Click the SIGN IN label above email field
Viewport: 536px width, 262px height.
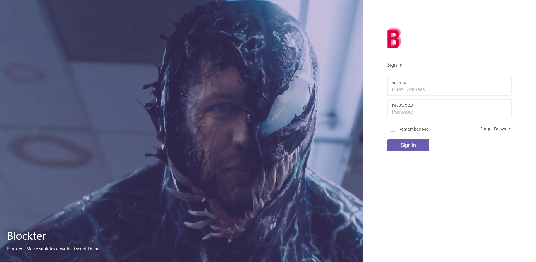[x=399, y=83]
